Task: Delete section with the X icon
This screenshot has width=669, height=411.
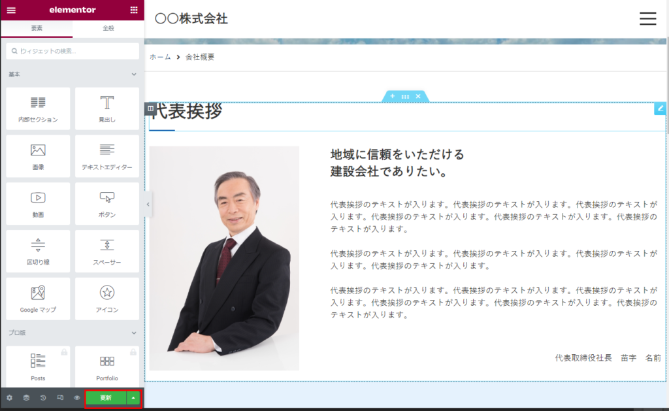Action: tap(418, 96)
